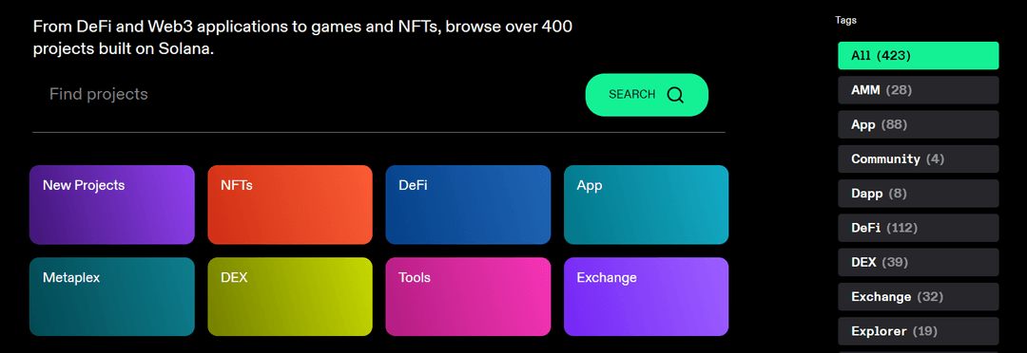Filter projects by Dapp (8) tag
Image resolution: width=1027 pixels, height=353 pixels.
919,194
